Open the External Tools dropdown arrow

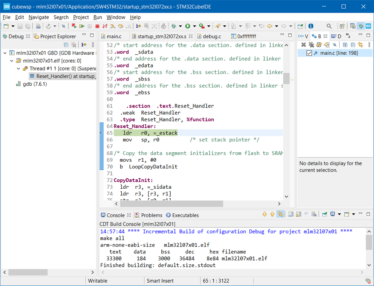(x=209, y=26)
